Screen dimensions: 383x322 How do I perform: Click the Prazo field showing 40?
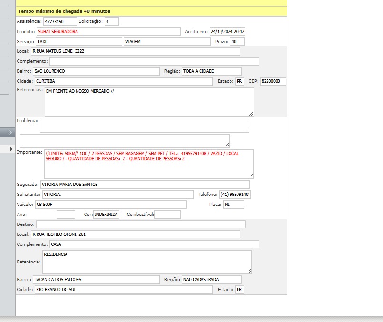237,42
